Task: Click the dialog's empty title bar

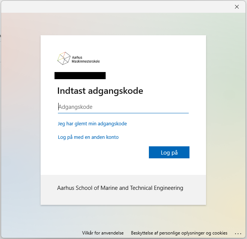Action: (x=113, y=7)
